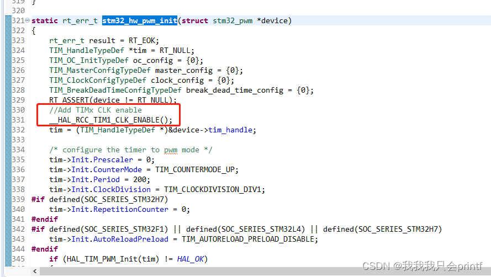Click the CounterMode field on line 336
The height and width of the screenshot is (277, 491).
coord(118,169)
